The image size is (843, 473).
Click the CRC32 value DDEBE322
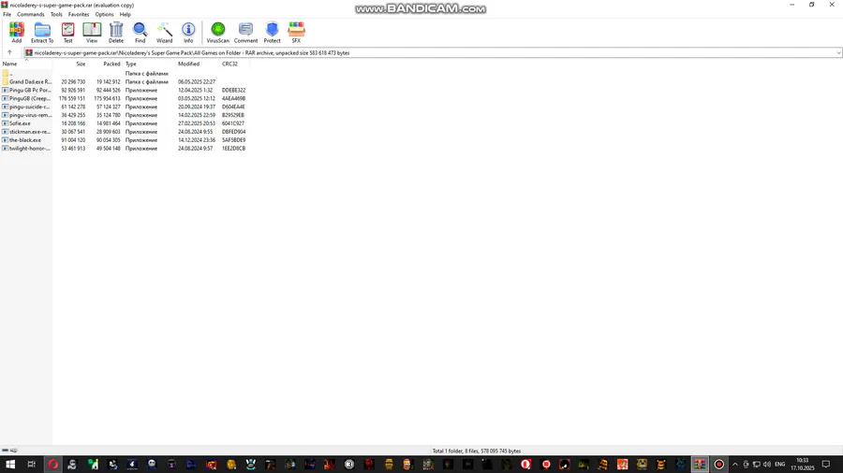click(234, 90)
